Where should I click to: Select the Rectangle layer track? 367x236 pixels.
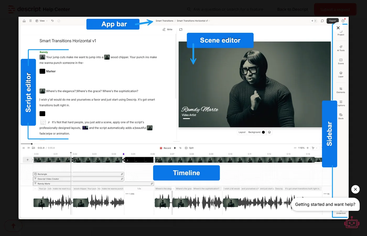pyautogui.click(x=78, y=174)
